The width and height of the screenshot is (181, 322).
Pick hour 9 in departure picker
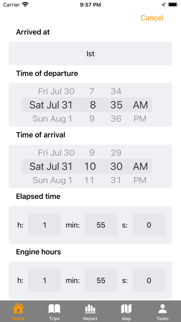(92, 119)
